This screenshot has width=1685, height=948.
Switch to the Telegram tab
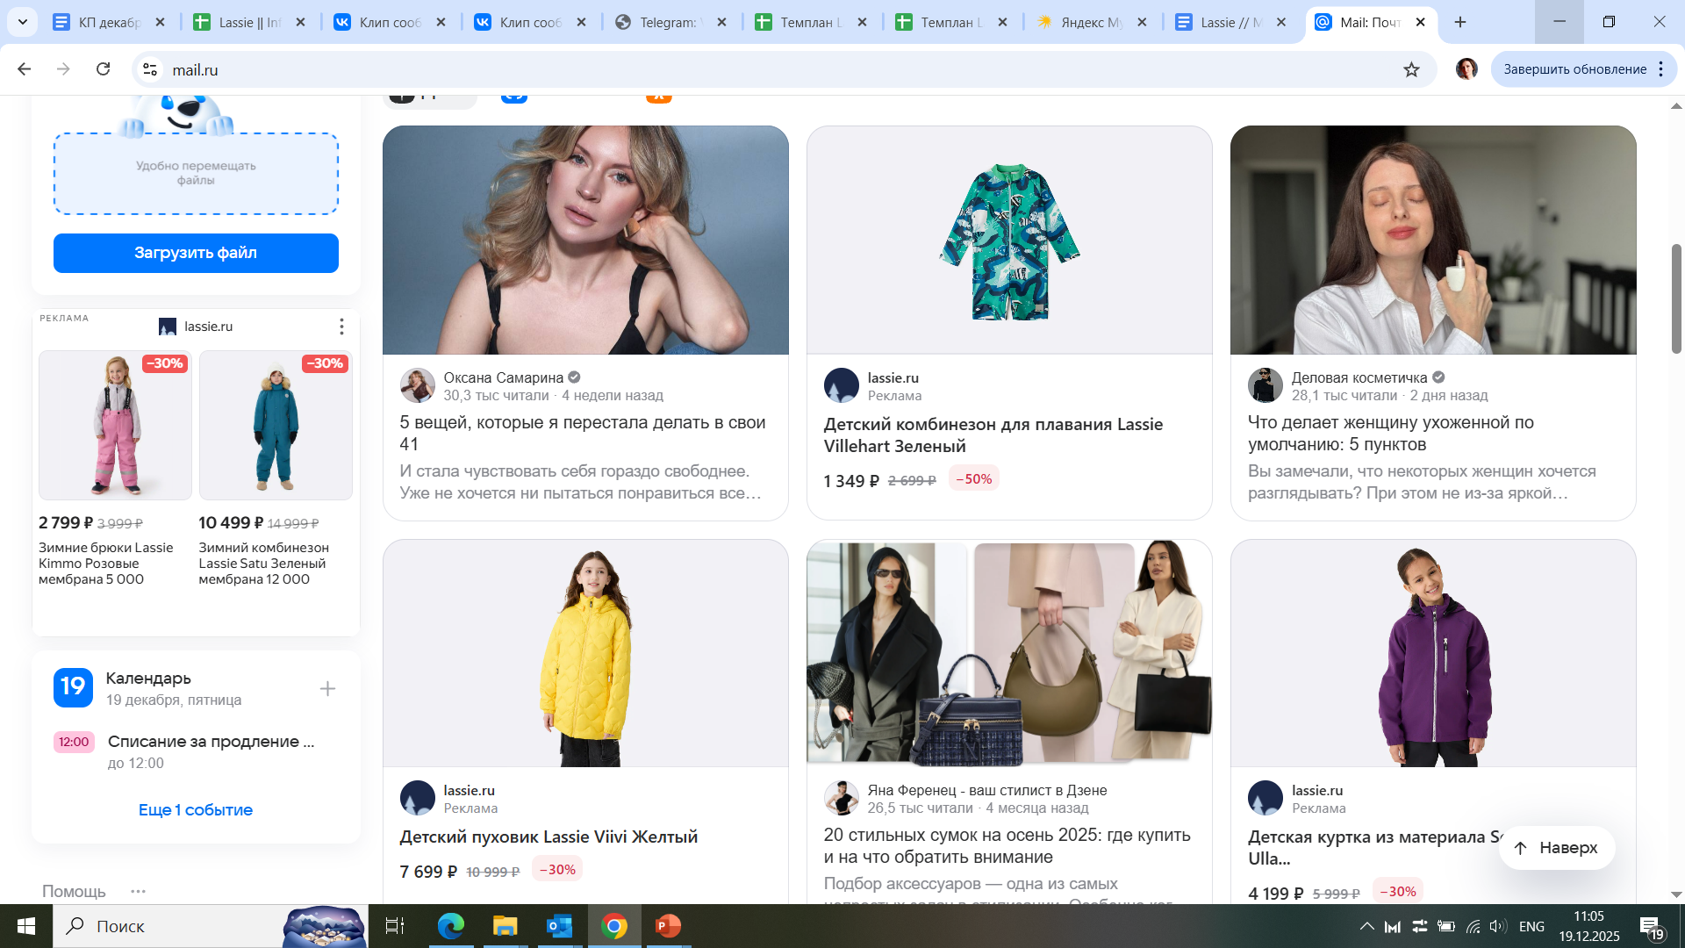coord(667,22)
